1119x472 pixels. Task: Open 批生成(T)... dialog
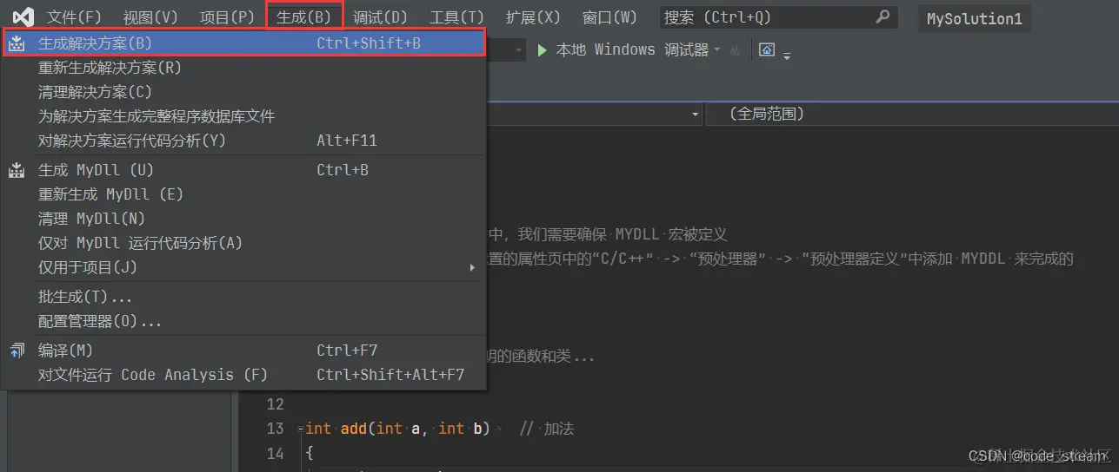tap(243, 297)
